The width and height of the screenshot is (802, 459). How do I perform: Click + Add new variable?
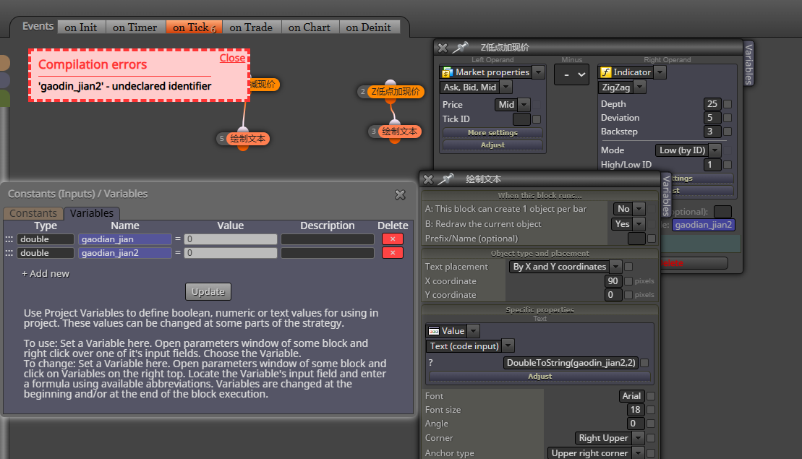click(x=46, y=273)
